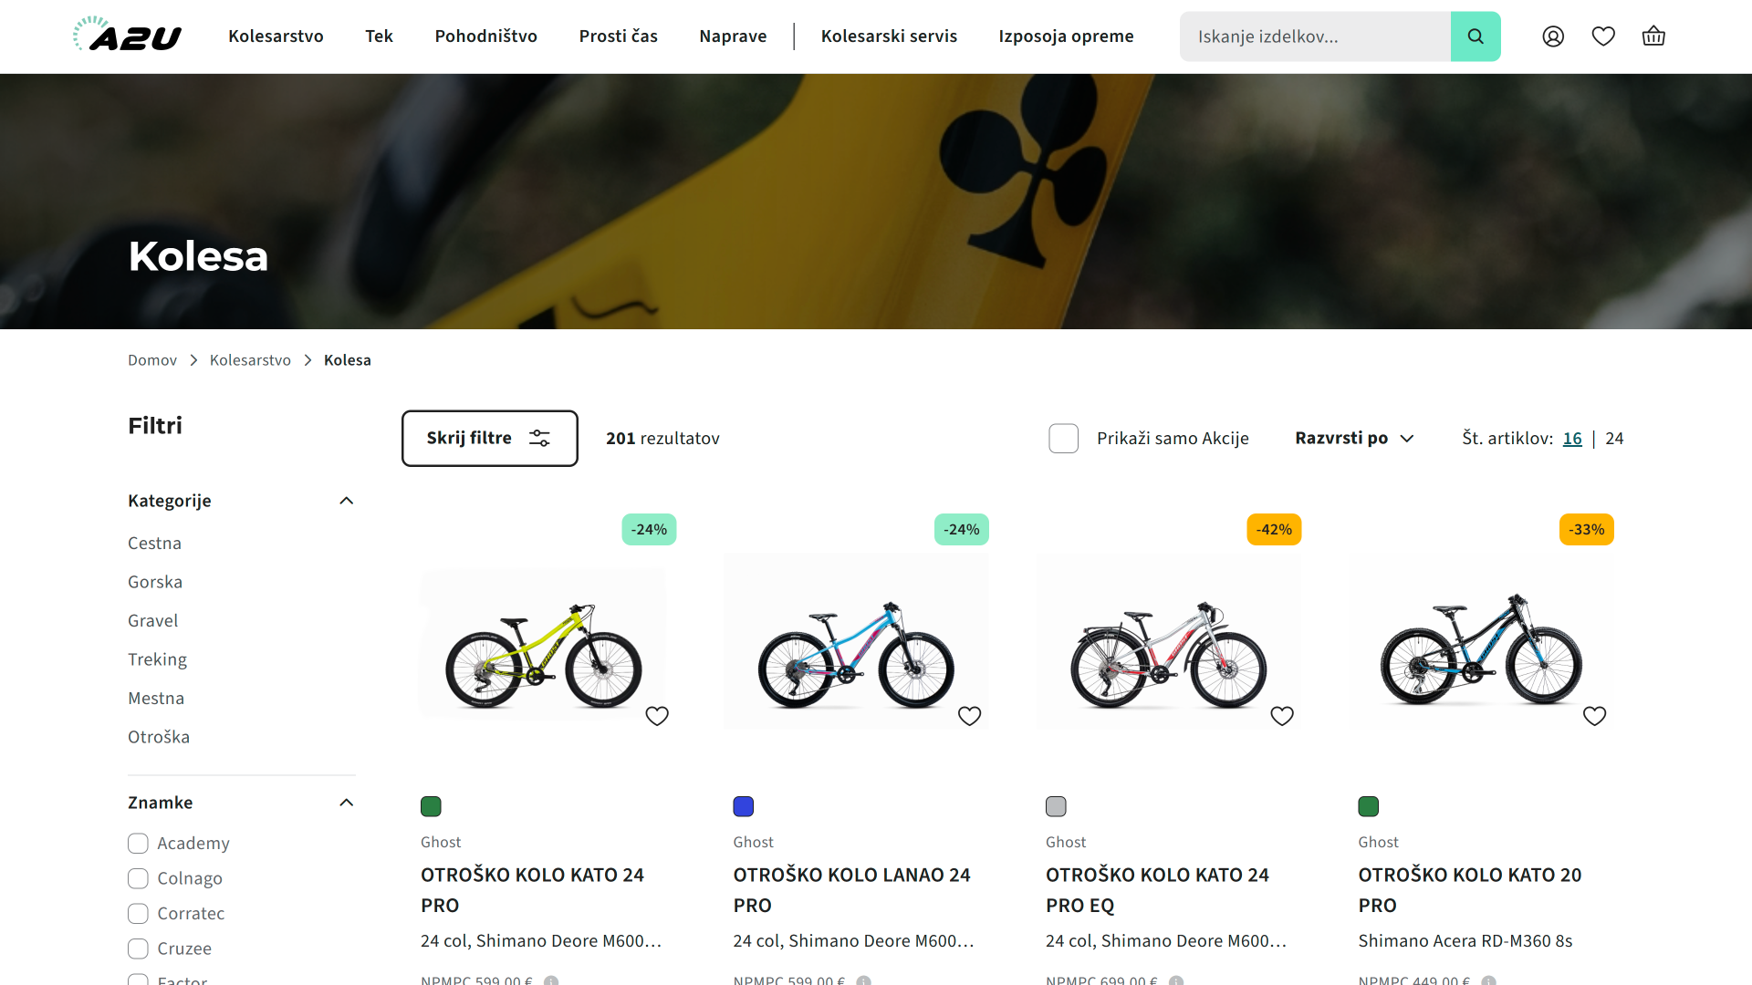
Task: Open the shopping basket icon
Action: [1653, 36]
